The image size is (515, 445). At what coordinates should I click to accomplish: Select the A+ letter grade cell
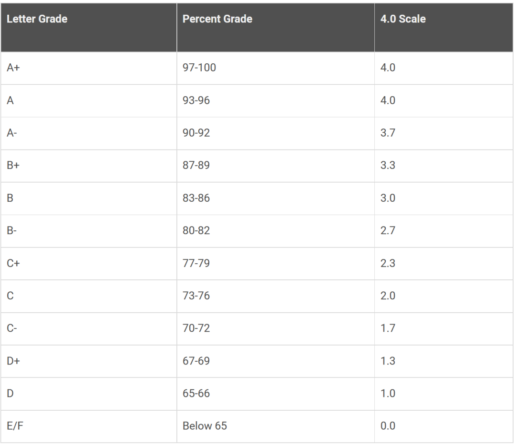pos(89,68)
